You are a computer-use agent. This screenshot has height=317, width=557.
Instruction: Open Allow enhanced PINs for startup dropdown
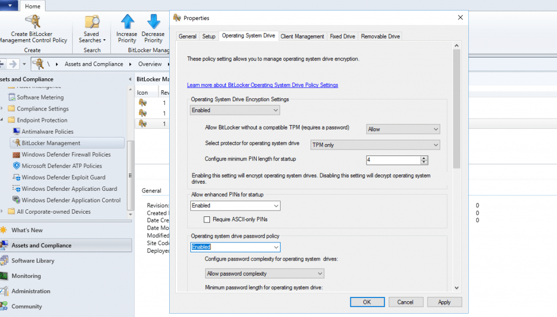[x=235, y=206]
